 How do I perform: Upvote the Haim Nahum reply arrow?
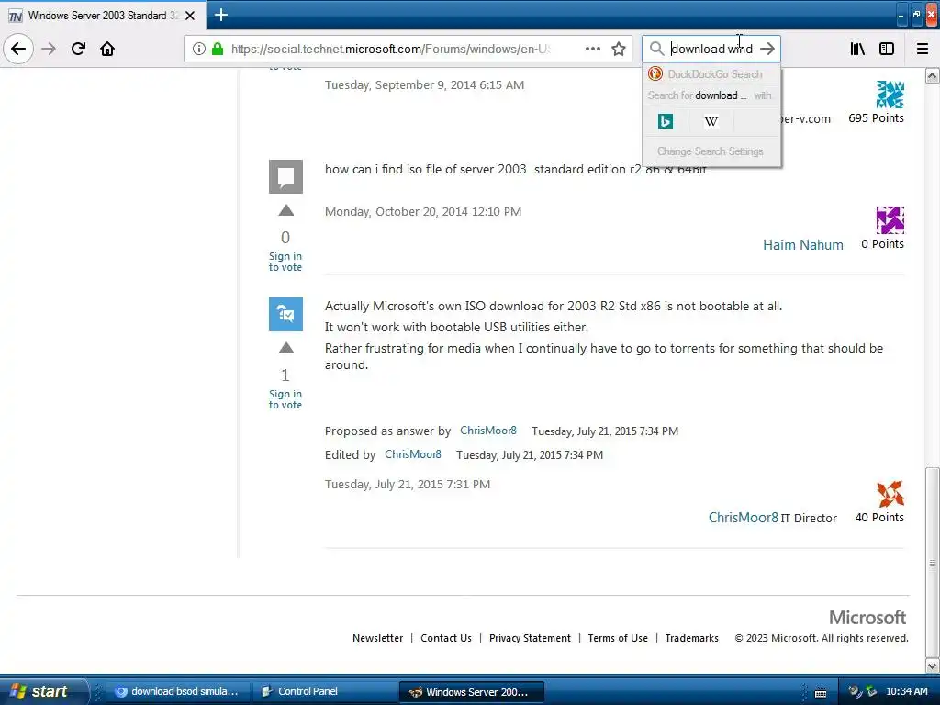click(286, 210)
